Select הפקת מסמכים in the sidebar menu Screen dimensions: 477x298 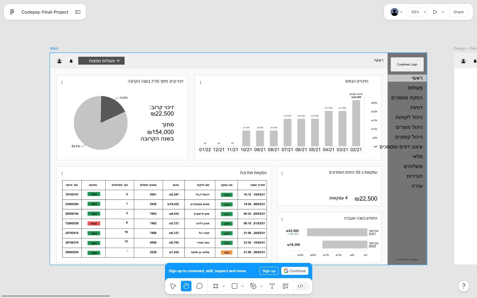coord(407,98)
